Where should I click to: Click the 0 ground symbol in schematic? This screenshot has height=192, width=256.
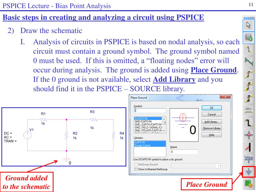pos(66,160)
